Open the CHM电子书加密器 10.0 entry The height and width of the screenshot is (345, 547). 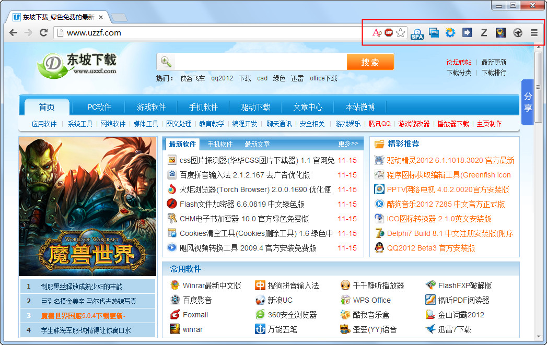pyautogui.click(x=244, y=219)
